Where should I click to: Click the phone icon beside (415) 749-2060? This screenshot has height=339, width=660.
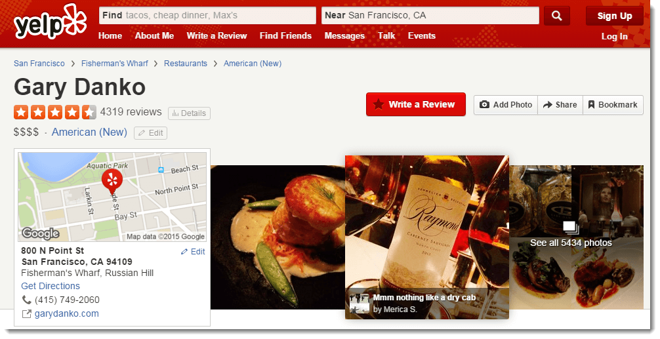26,300
